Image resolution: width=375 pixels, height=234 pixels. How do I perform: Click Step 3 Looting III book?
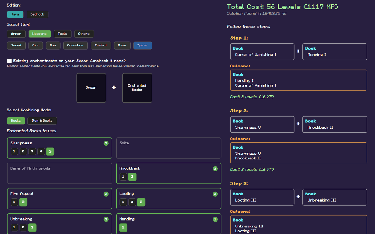click(x=262, y=197)
